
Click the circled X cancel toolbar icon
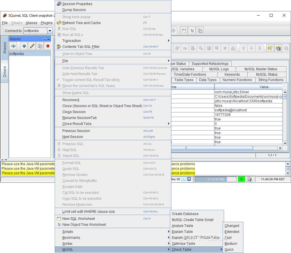[173, 31]
